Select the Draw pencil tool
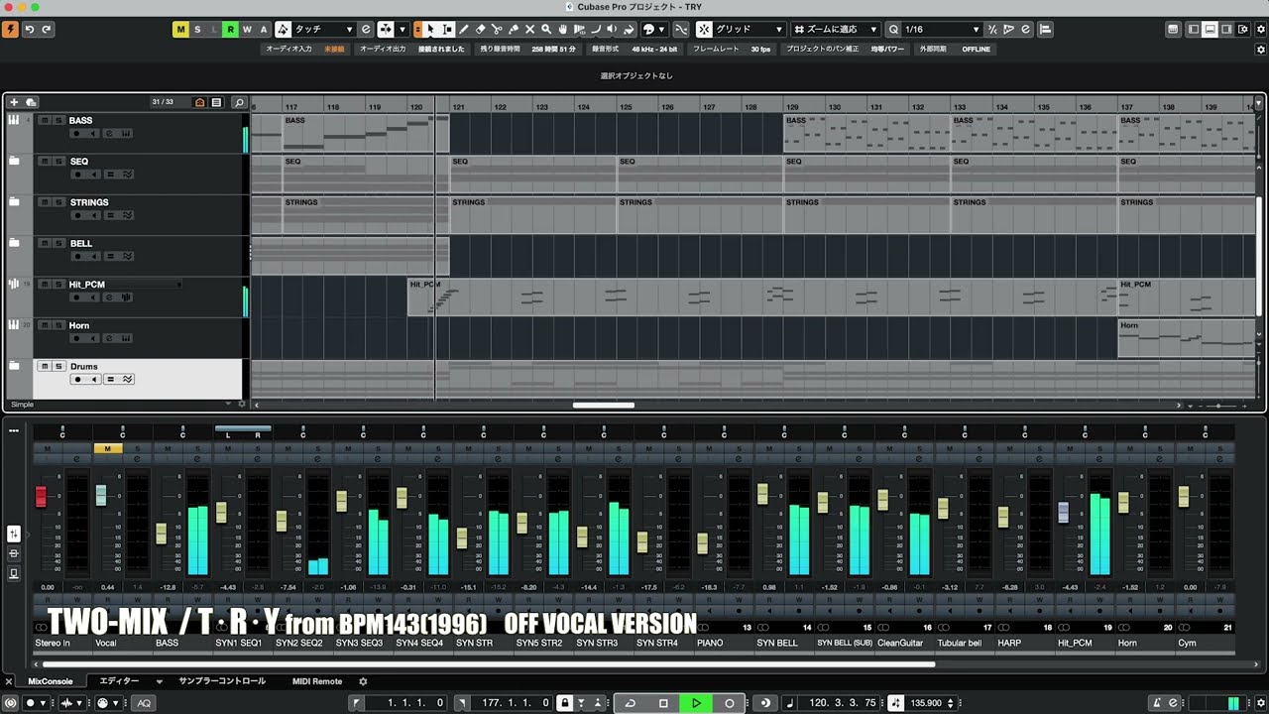The image size is (1269, 714). [463, 30]
